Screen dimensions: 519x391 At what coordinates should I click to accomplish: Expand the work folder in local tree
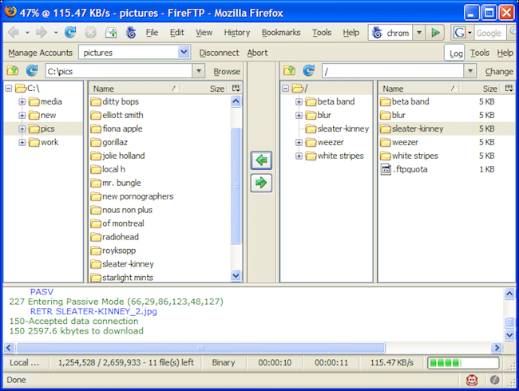(x=22, y=142)
